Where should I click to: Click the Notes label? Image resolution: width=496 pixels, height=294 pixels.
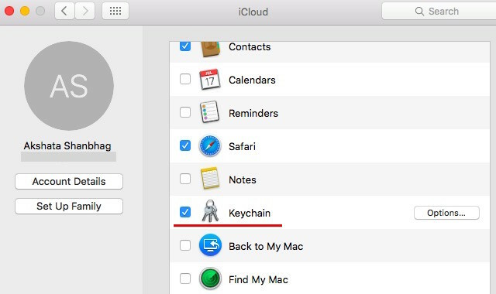[x=243, y=179]
